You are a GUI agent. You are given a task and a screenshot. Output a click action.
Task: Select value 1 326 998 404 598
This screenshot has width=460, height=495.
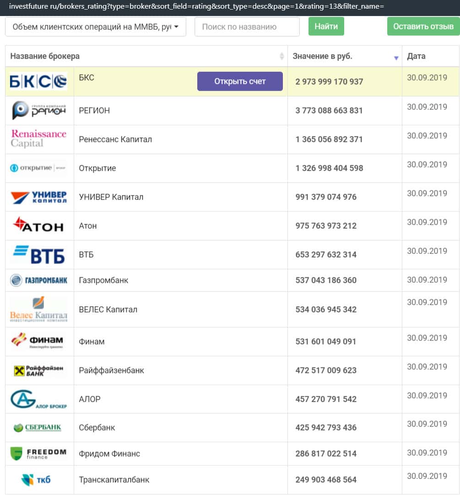coord(329,168)
